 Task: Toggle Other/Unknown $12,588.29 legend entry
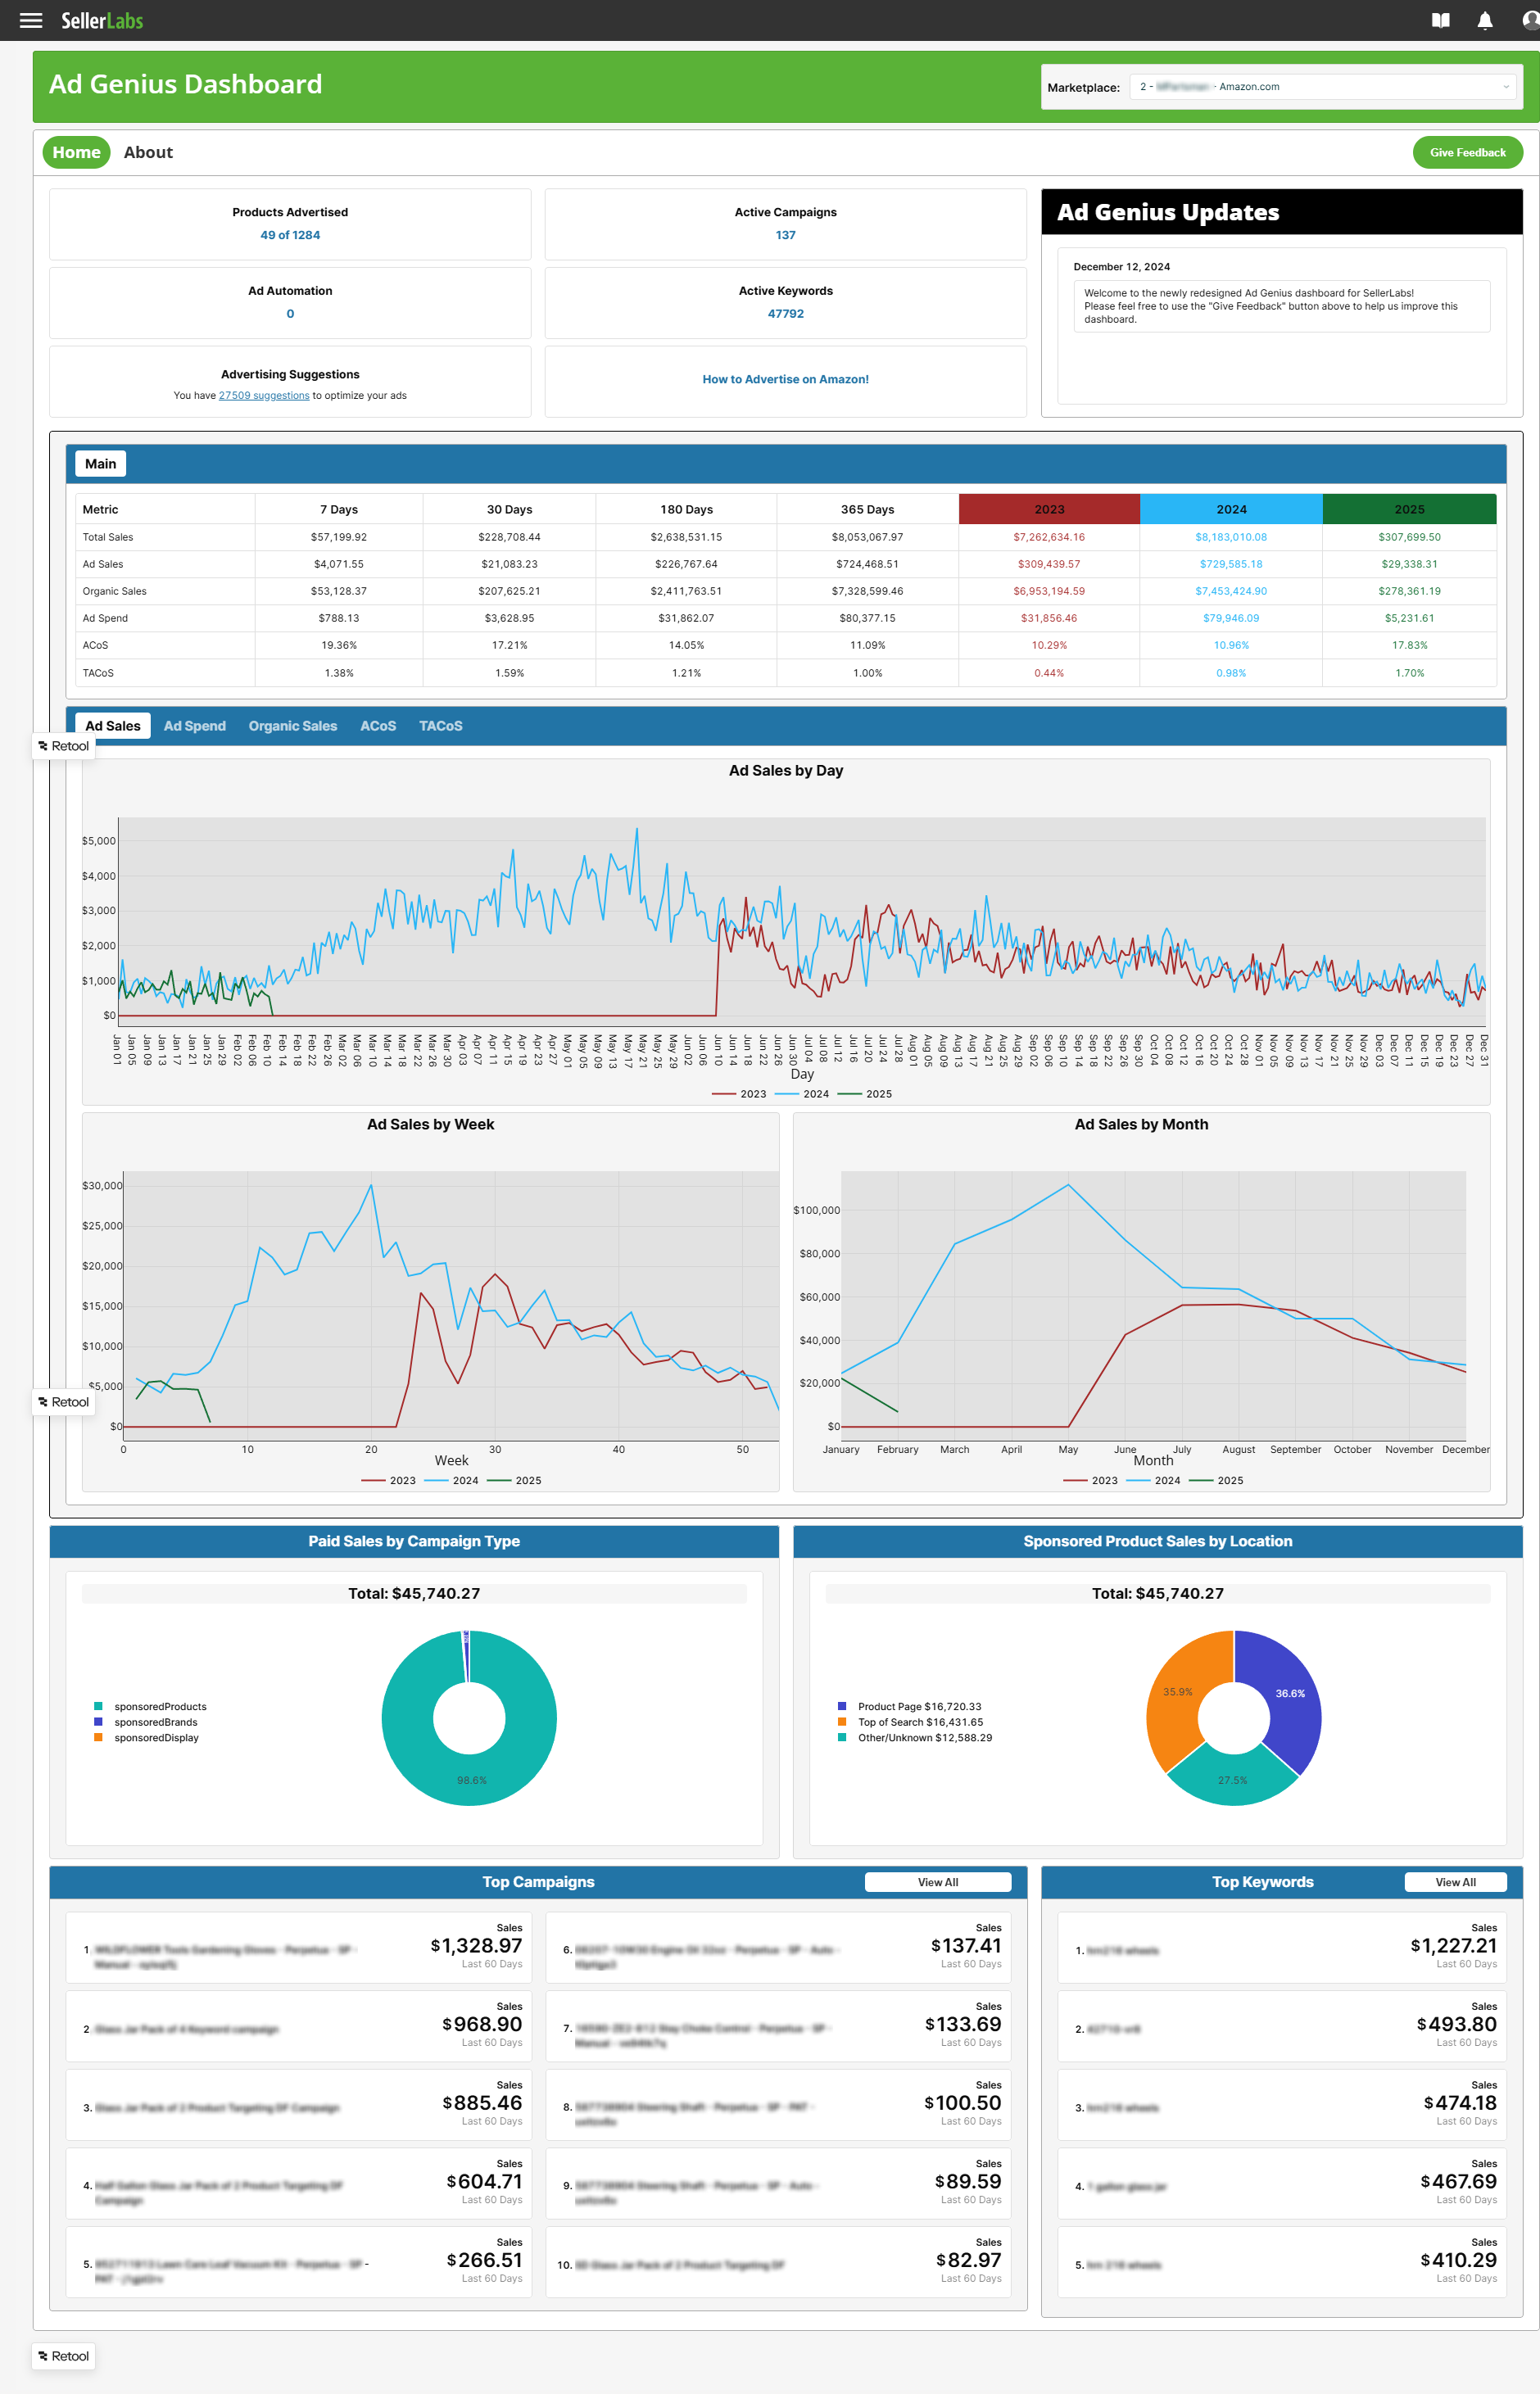915,1737
